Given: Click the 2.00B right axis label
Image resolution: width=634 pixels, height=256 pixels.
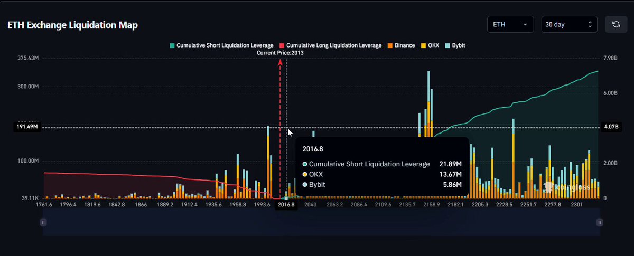Looking at the screenshot, I should [x=610, y=163].
